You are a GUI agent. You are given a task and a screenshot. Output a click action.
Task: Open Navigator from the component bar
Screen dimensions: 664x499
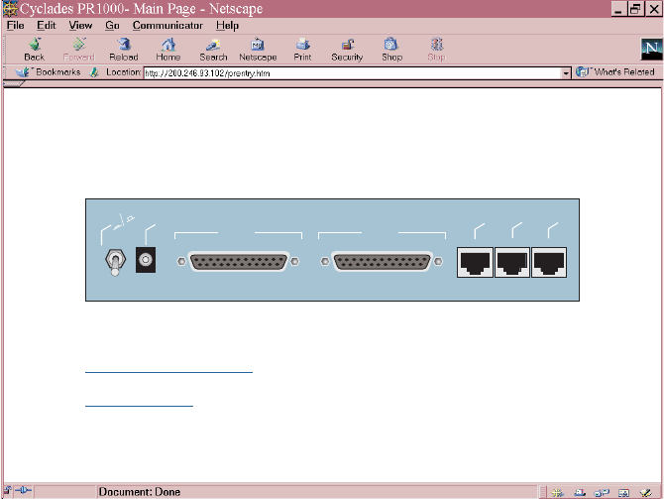[557, 492]
